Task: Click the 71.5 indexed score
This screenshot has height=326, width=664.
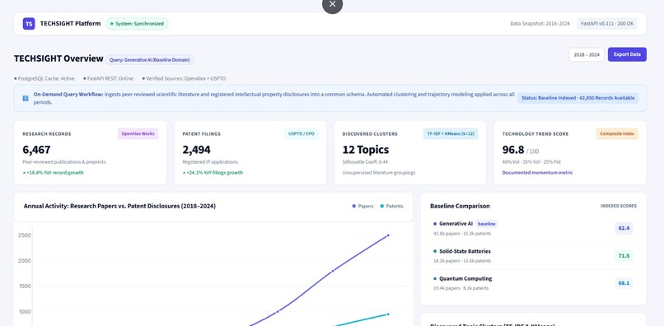Action: [624, 256]
